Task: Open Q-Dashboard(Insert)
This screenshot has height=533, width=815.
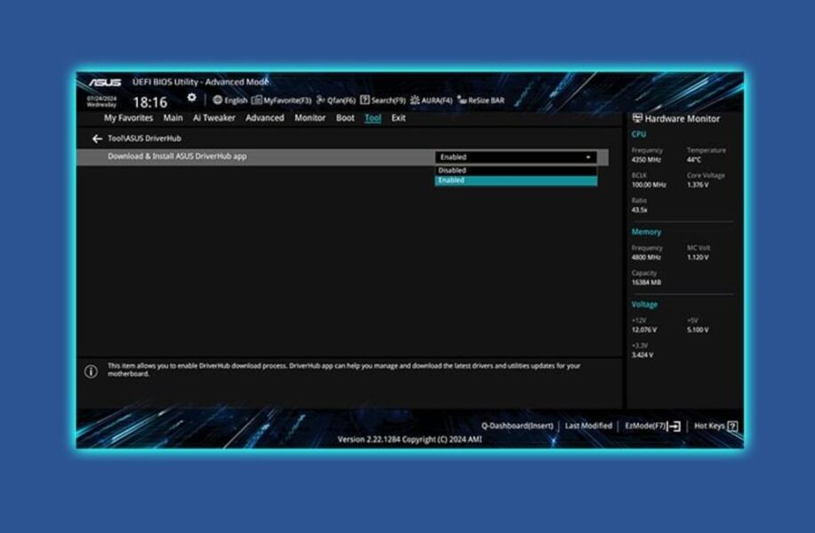Action: coord(517,426)
